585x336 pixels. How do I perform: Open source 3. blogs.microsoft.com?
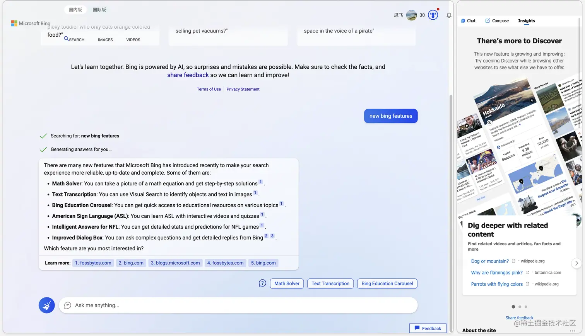(175, 263)
